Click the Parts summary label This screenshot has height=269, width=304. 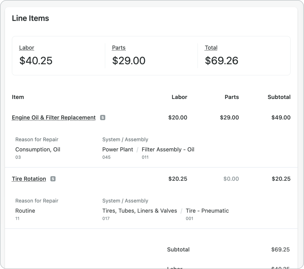click(x=119, y=48)
